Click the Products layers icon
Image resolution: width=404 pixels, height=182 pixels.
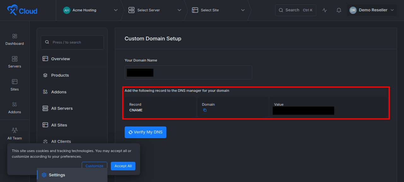(45, 75)
